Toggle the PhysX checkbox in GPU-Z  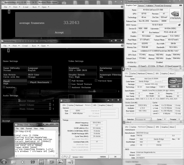tap(157, 66)
